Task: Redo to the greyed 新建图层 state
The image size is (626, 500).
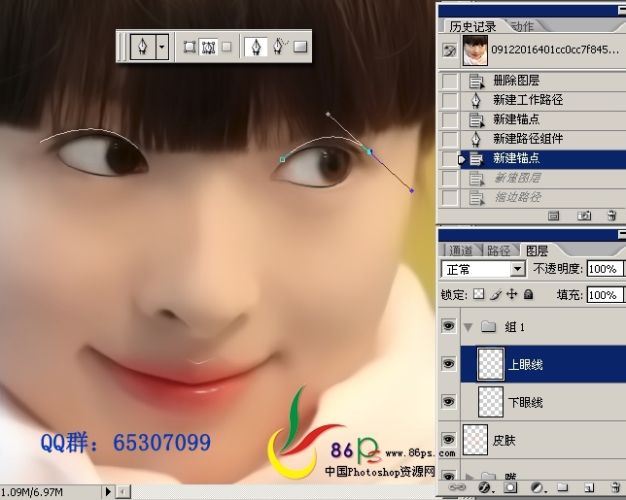Action: (x=543, y=178)
